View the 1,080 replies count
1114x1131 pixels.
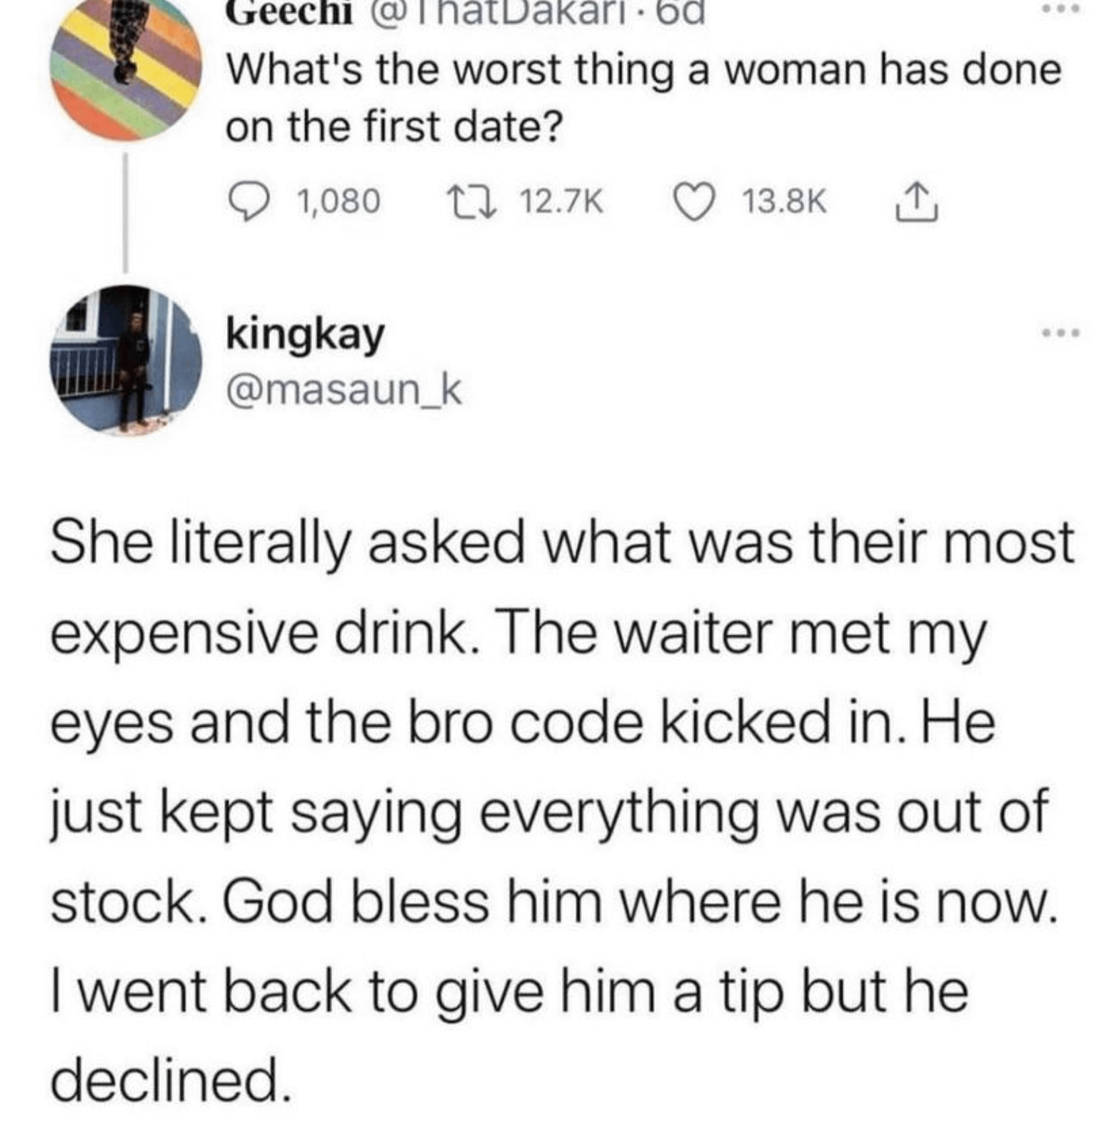pos(337,201)
